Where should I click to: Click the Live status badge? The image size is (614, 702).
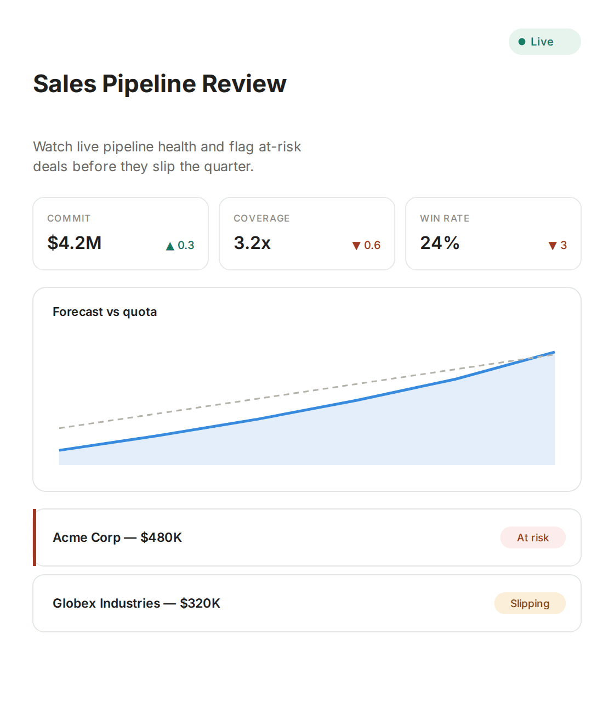coord(545,42)
